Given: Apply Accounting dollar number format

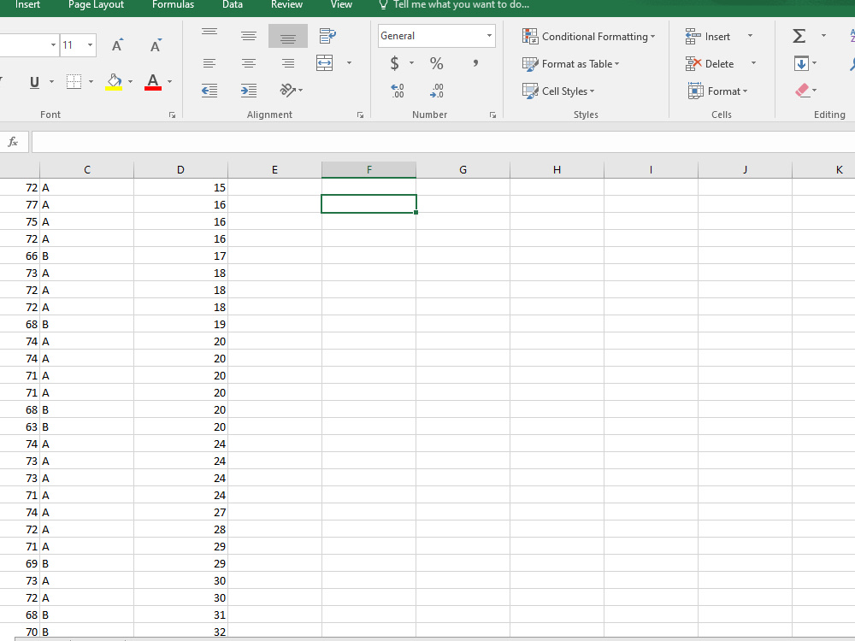Looking at the screenshot, I should click(x=395, y=63).
